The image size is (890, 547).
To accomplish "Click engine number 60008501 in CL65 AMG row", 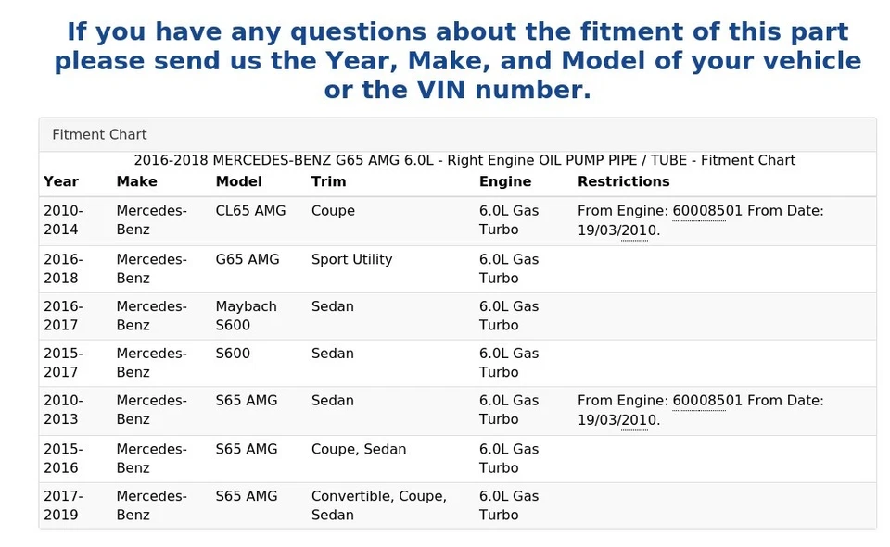I will tap(707, 211).
